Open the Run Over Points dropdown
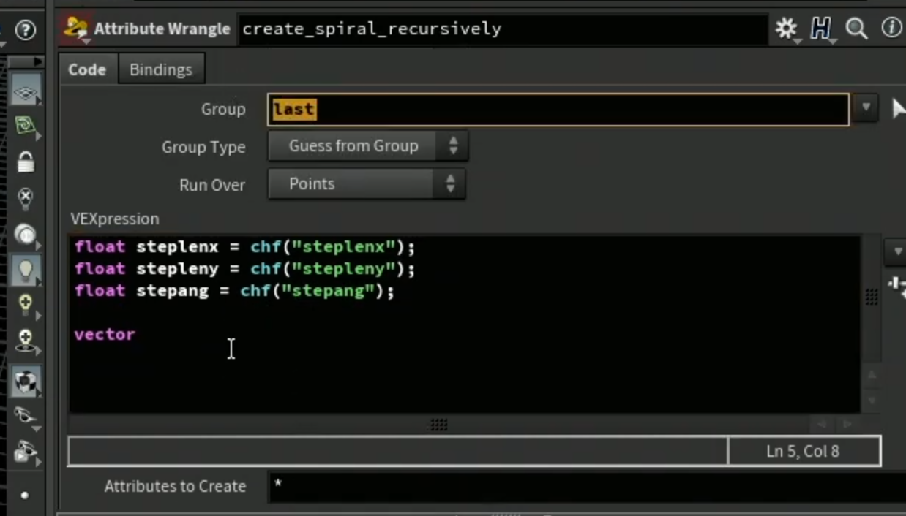The height and width of the screenshot is (516, 906). pyautogui.click(x=367, y=184)
